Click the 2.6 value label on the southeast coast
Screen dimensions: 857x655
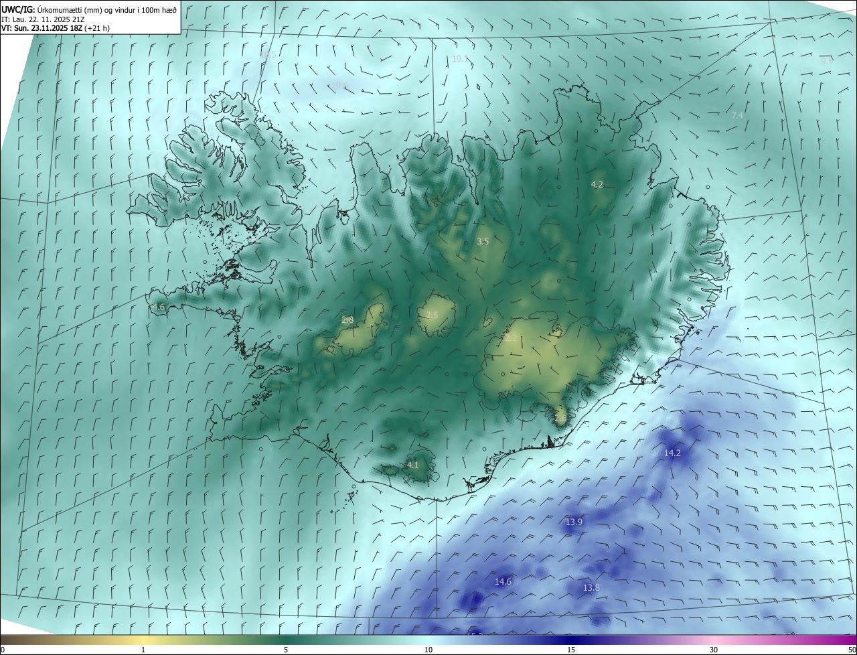point(560,419)
